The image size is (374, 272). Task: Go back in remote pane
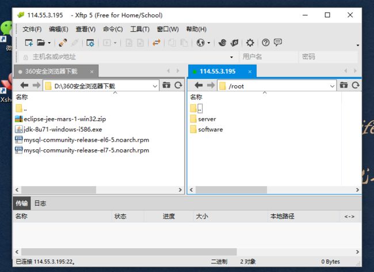point(199,85)
